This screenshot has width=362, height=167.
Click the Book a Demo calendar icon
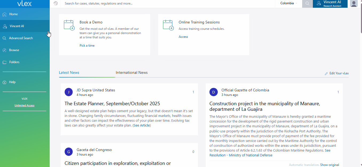(x=69, y=25)
